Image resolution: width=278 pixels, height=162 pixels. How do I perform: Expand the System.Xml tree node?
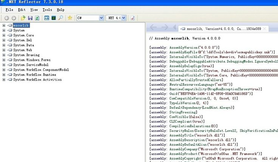point(4,40)
